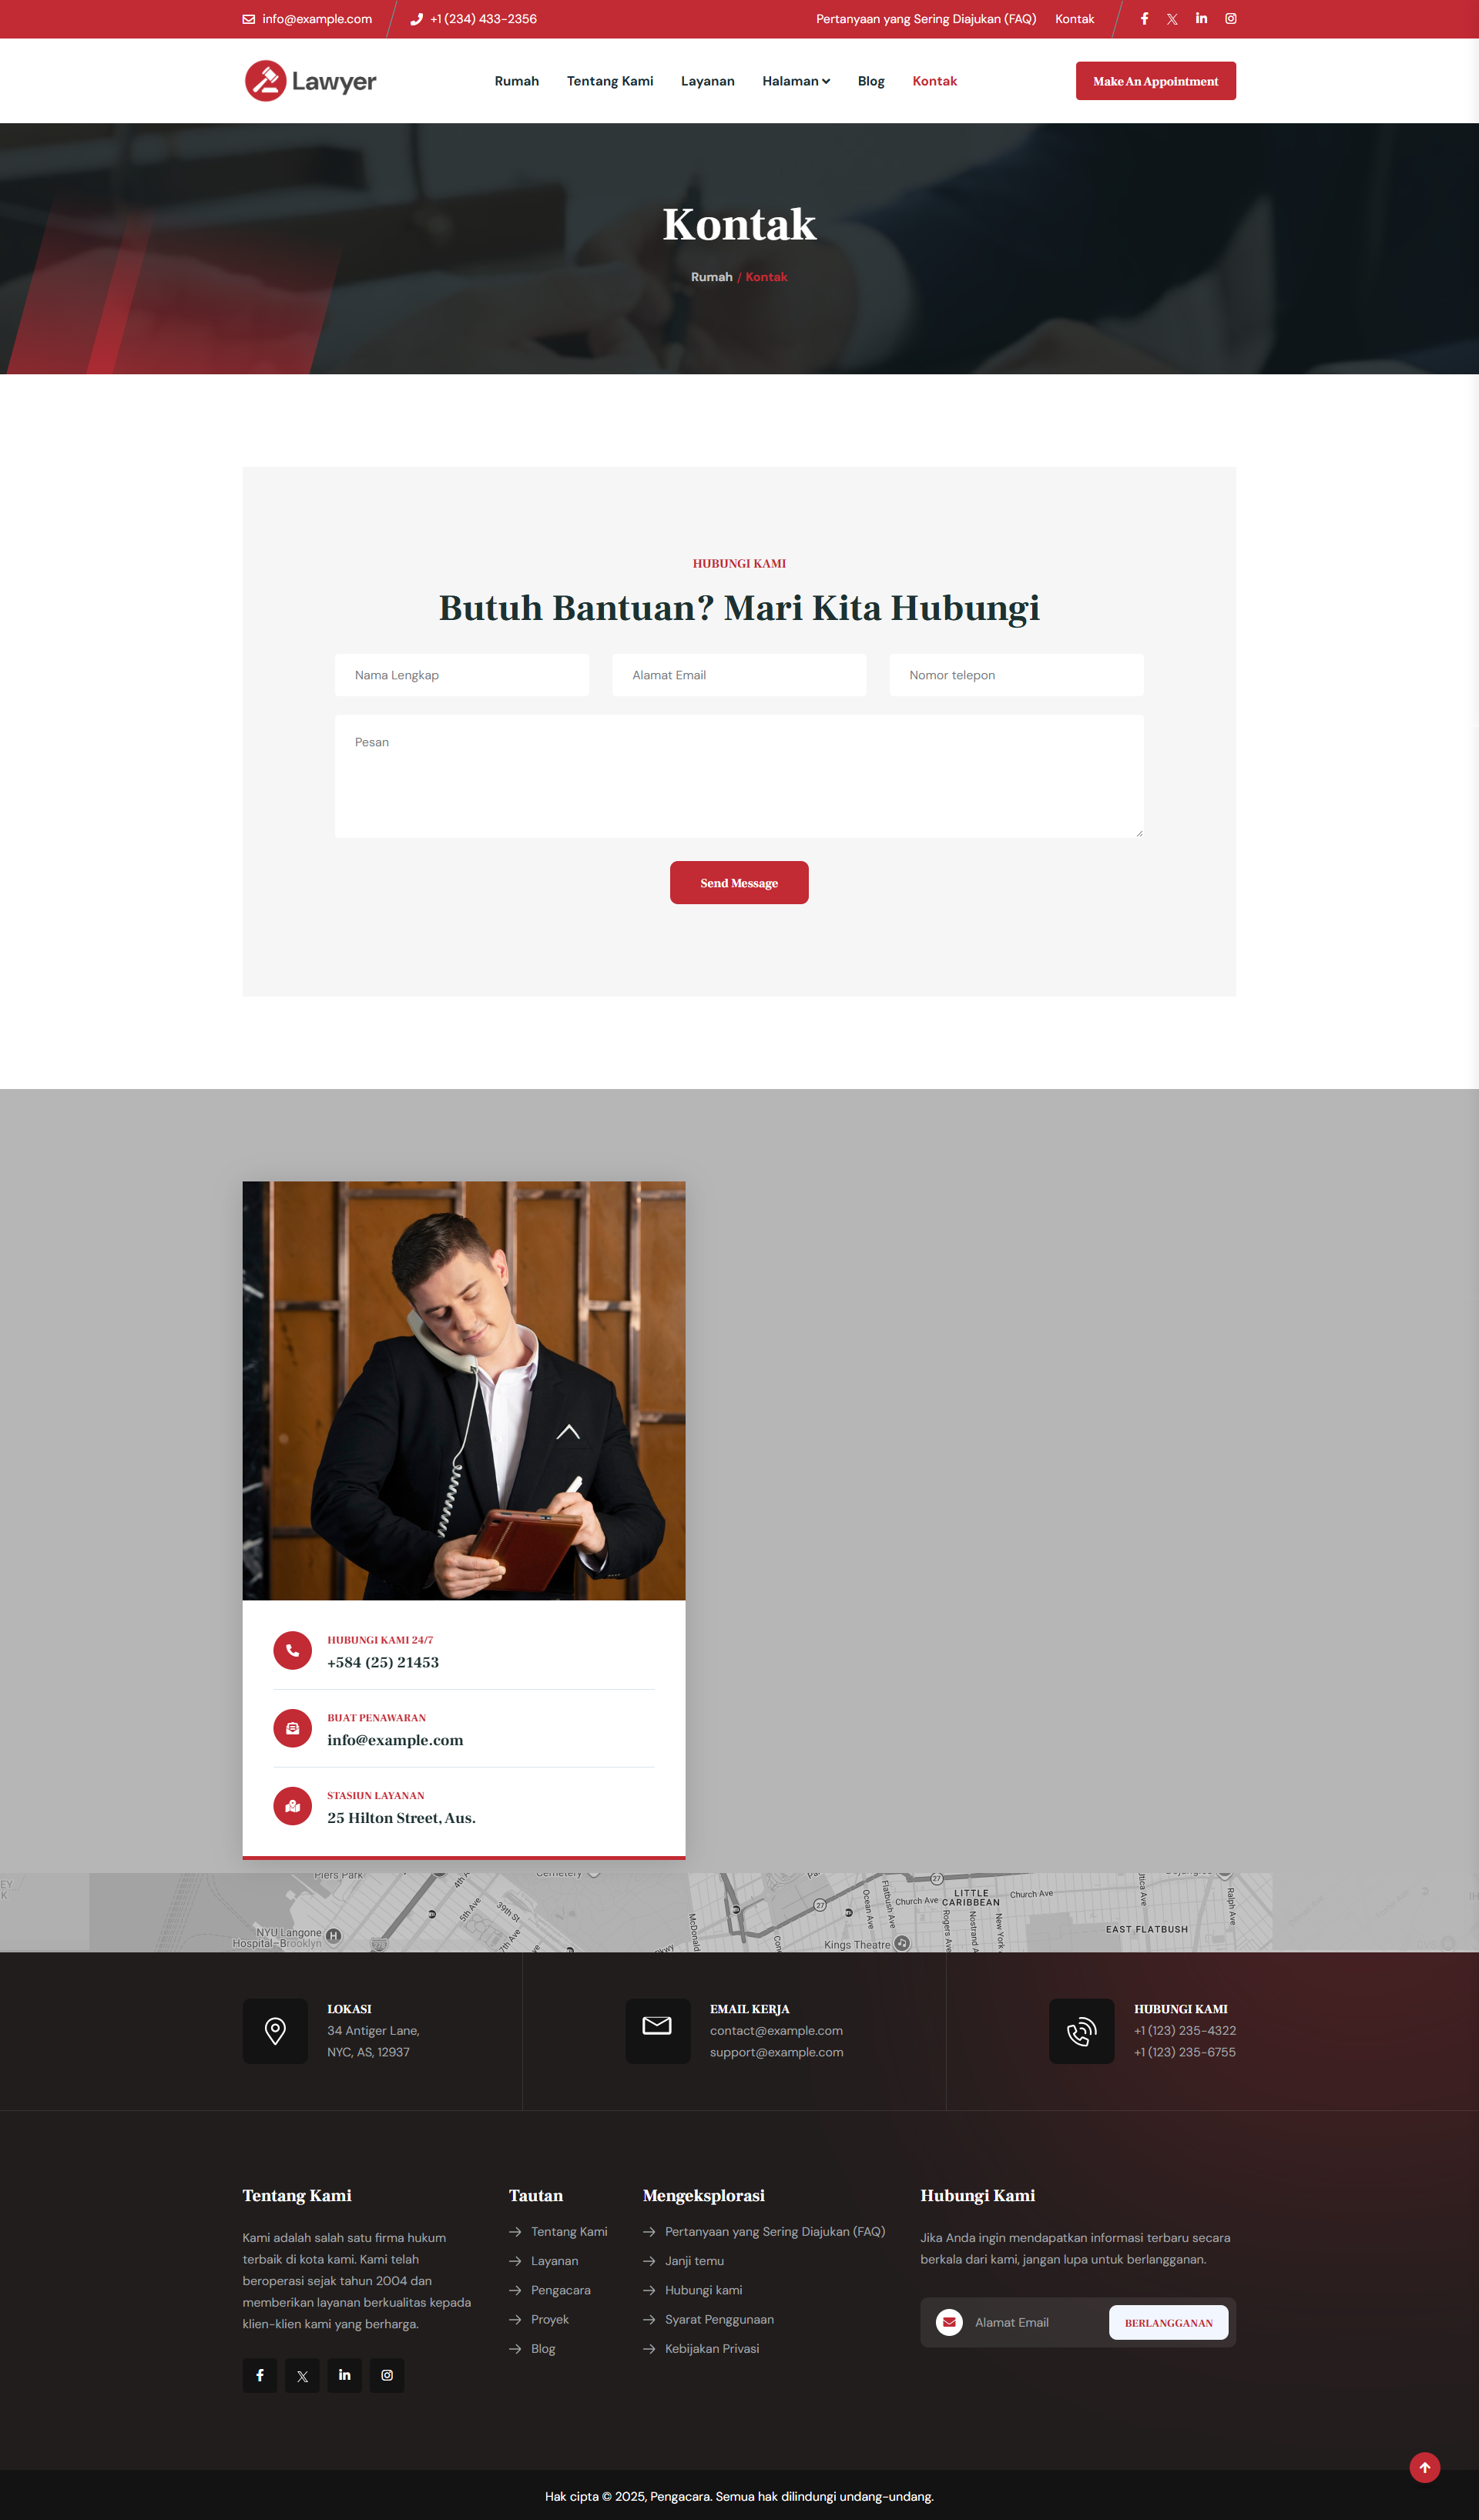Open the Facebook icon in top bar

(1144, 19)
